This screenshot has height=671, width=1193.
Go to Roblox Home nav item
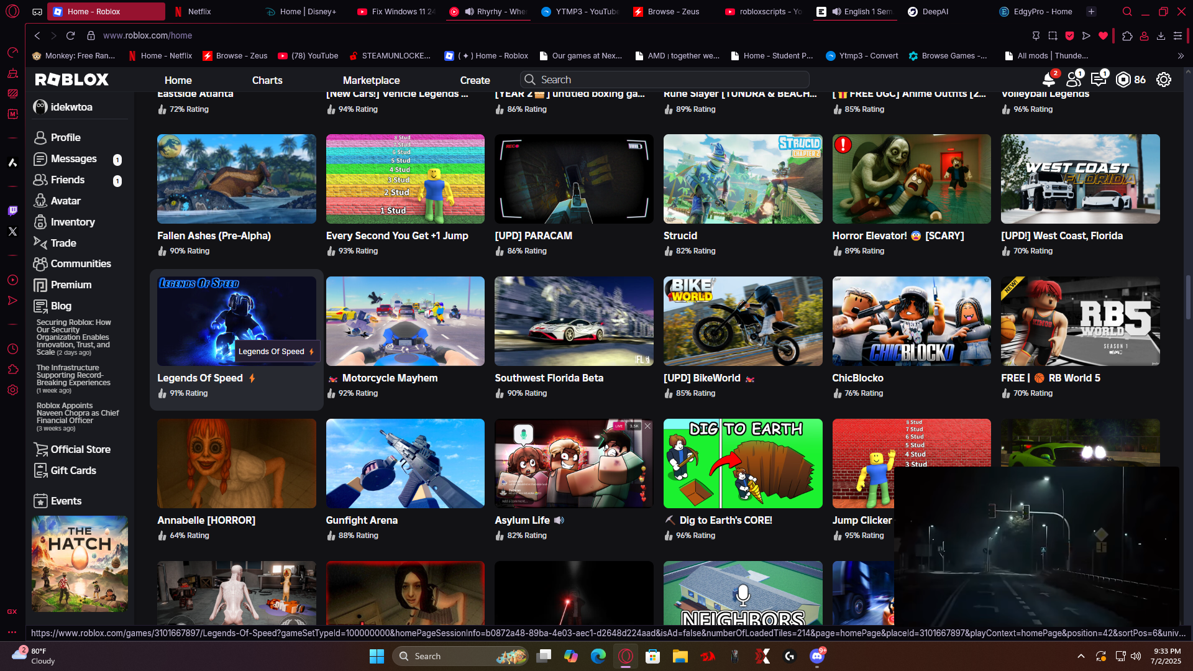[x=178, y=80]
